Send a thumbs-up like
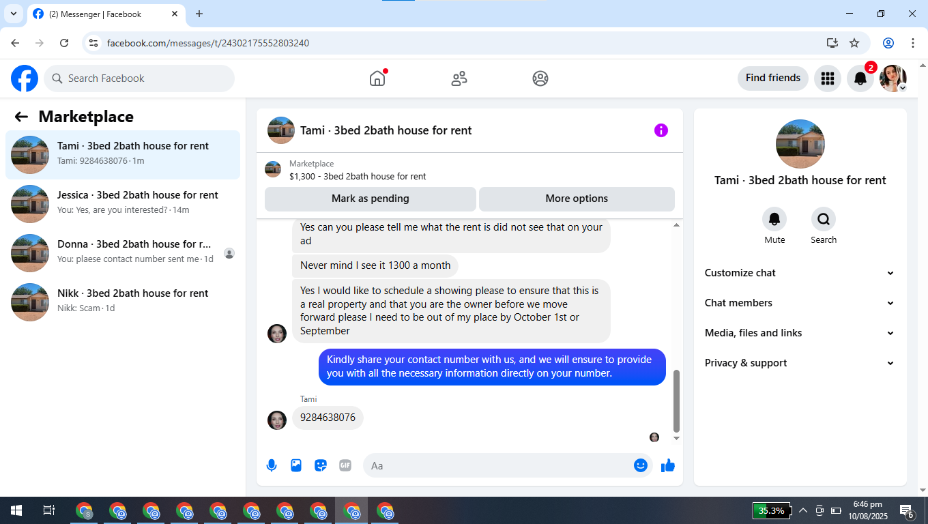 click(668, 465)
